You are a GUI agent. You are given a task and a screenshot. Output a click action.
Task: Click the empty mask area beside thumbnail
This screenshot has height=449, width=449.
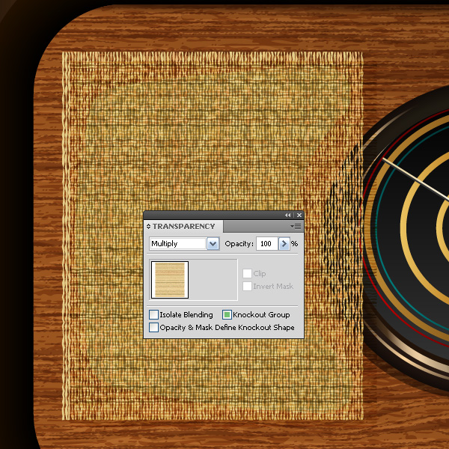(x=213, y=280)
